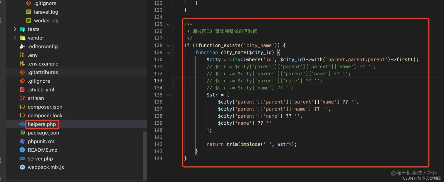Open the .env.example file
This screenshot has width=444, height=182.
tap(43, 64)
